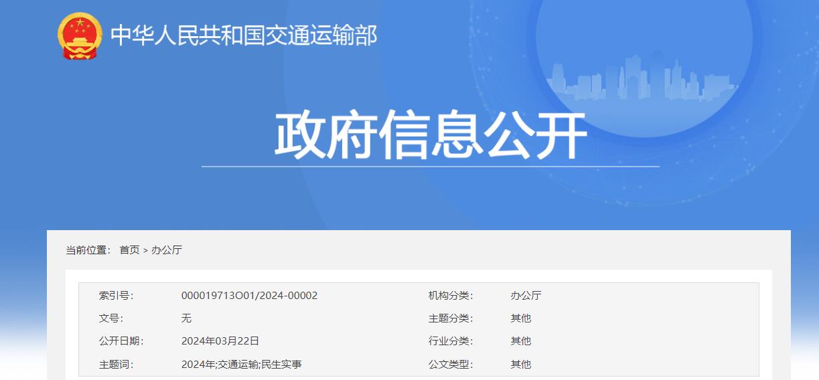Select the index number 000019713O01/2024-00002
Image resolution: width=819 pixels, height=380 pixels.
[249, 296]
